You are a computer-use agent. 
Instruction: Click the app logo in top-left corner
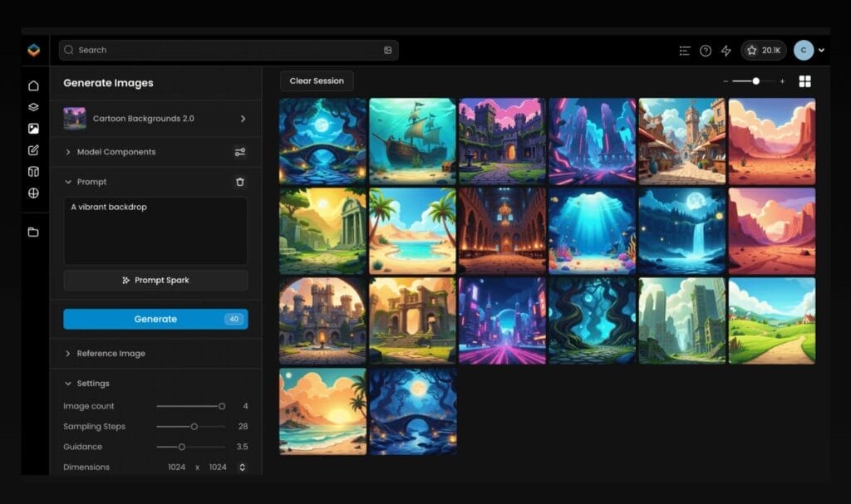(x=33, y=51)
